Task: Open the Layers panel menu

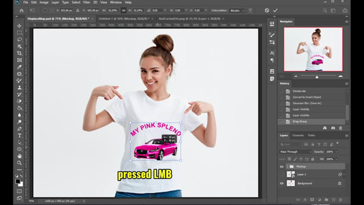Action: (x=346, y=135)
